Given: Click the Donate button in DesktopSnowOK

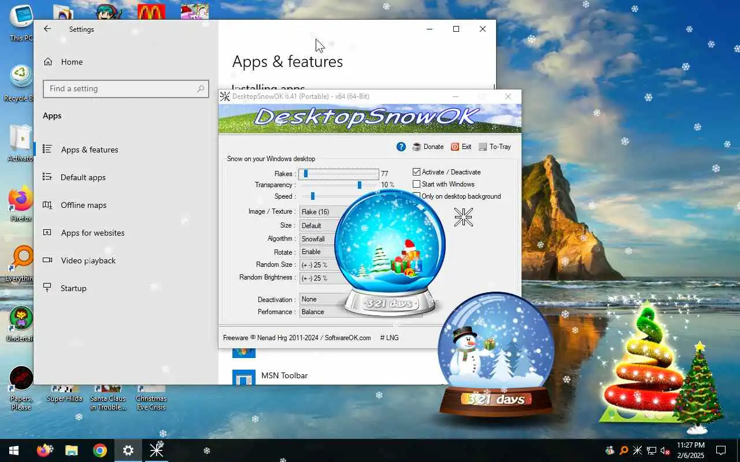Looking at the screenshot, I should tap(428, 147).
